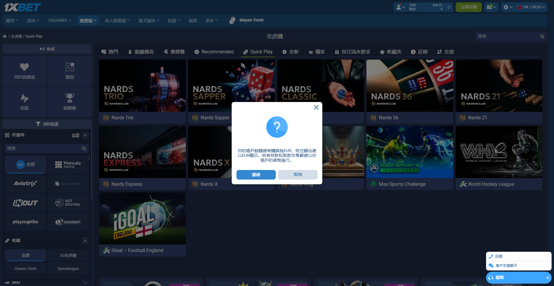Select the Spinoleague collection

point(68,268)
